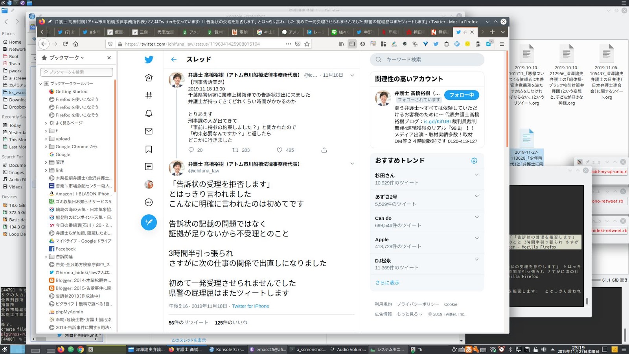
Task: Switch to the 神山 Google tab
Action: coord(265,32)
